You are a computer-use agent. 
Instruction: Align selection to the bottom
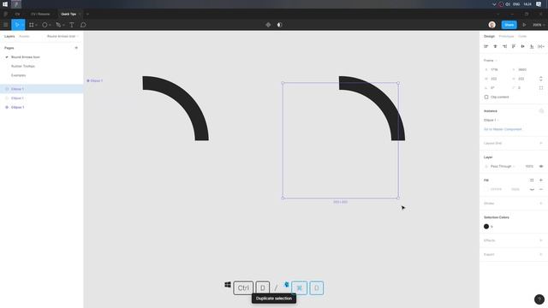coord(532,46)
